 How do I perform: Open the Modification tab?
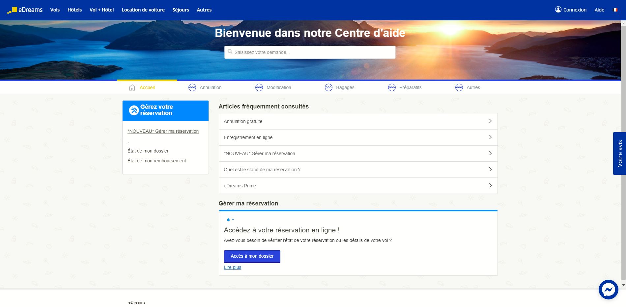279,87
